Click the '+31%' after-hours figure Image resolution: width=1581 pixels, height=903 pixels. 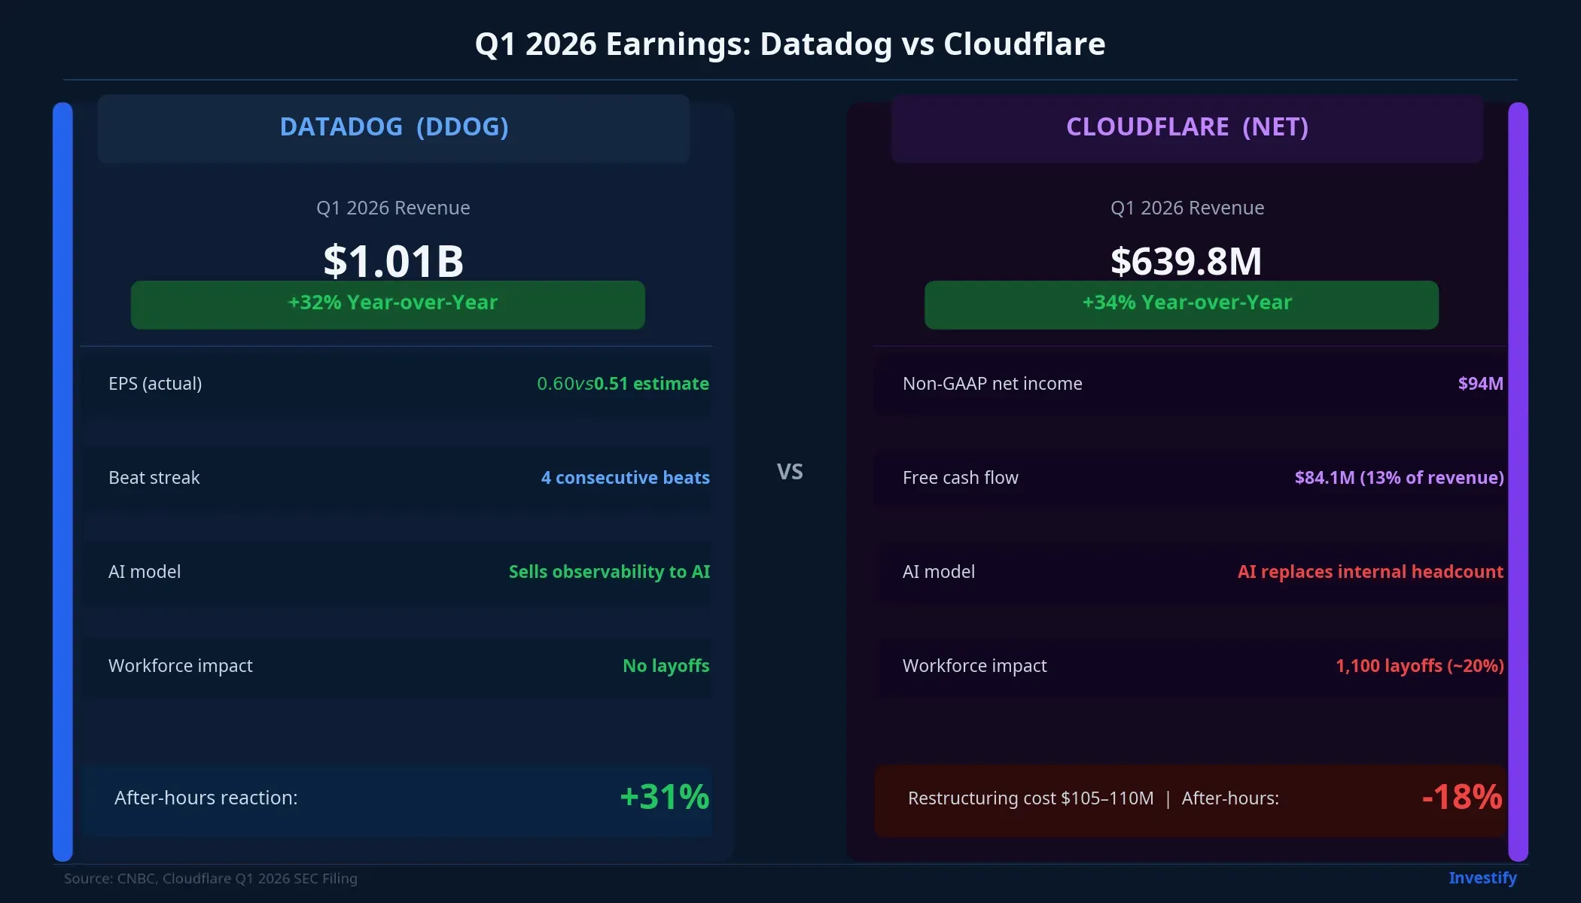click(664, 797)
